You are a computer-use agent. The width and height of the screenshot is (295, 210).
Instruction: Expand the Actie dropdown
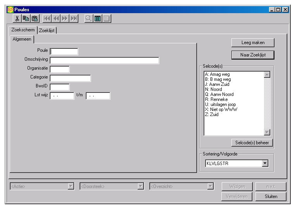[x=71, y=186]
